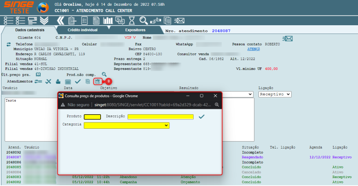Click the search form icon in top toolbar
The image size is (358, 186).
coord(32,21)
